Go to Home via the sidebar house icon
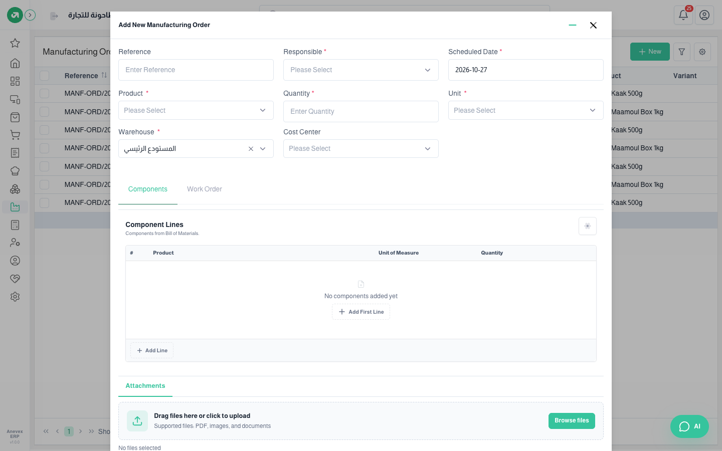This screenshot has height=451, width=722. click(15, 63)
